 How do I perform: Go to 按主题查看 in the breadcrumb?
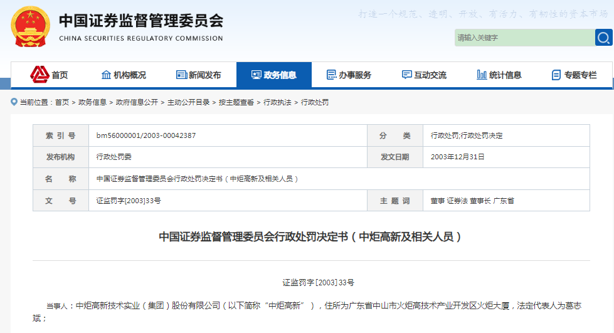(236, 102)
